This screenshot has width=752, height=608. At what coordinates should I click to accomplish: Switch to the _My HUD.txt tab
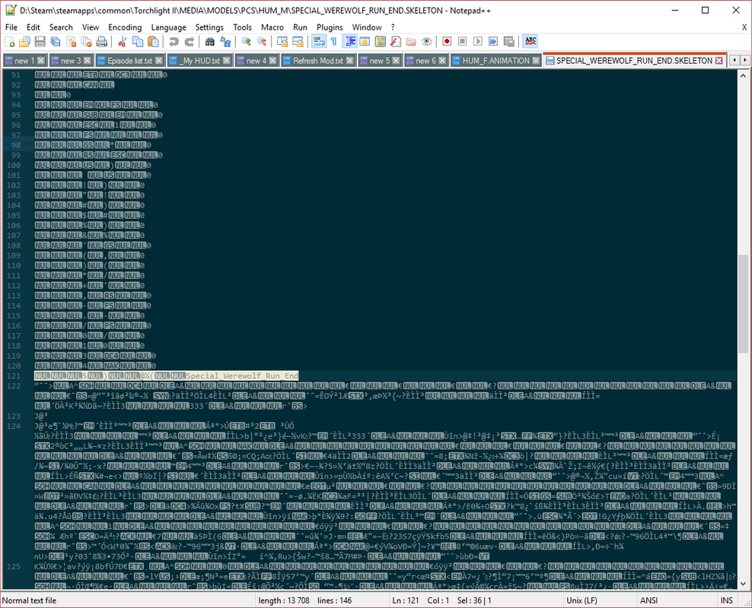(x=200, y=61)
